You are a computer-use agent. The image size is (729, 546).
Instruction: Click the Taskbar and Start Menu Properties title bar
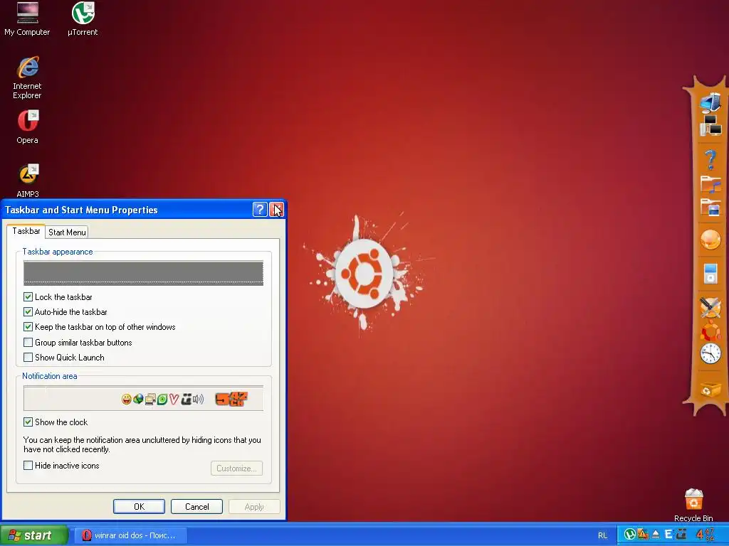coord(125,210)
